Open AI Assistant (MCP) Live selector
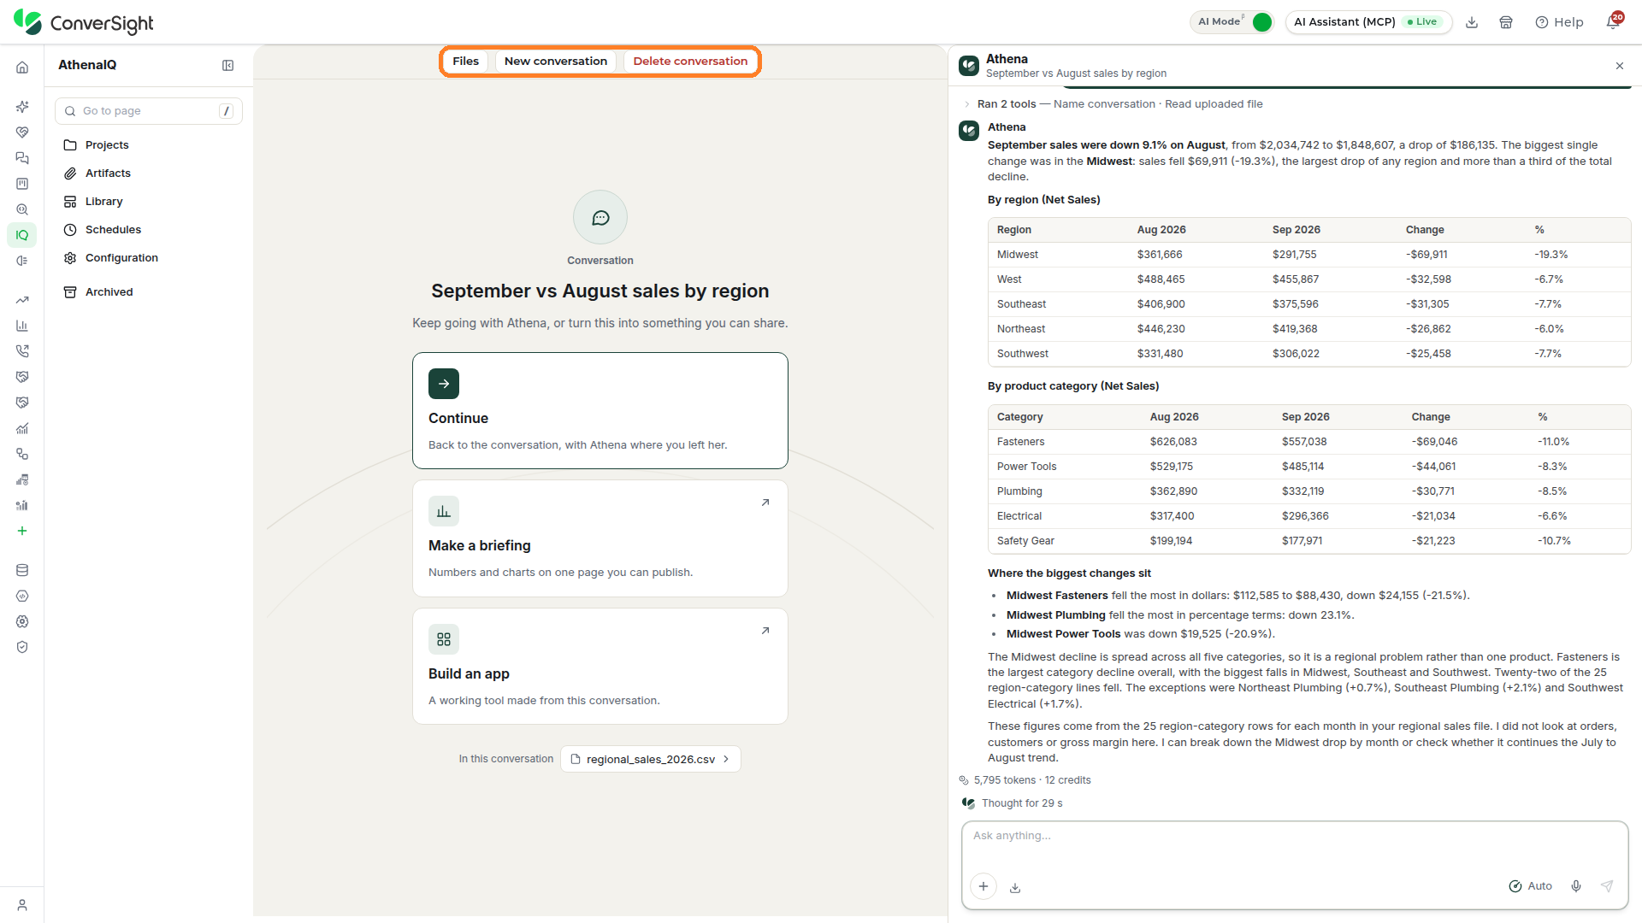Image resolution: width=1642 pixels, height=923 pixels. (1367, 22)
